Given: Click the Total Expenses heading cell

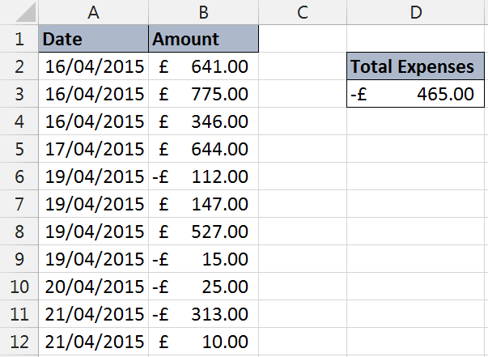Looking at the screenshot, I should click(416, 66).
